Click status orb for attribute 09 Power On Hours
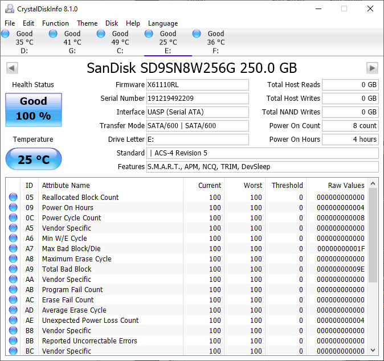Viewport: 384px width, 361px height. point(13,207)
